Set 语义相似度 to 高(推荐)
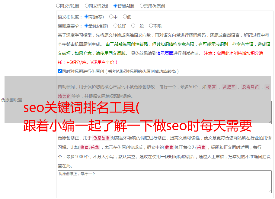275x199 pixels. coord(86,17)
